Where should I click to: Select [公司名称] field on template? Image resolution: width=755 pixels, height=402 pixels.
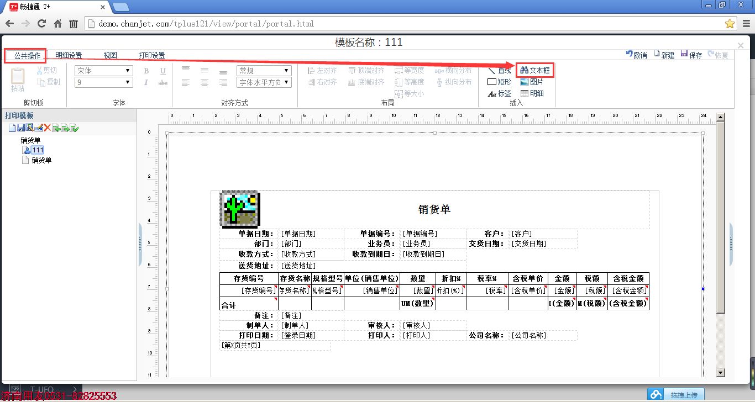pyautogui.click(x=543, y=335)
